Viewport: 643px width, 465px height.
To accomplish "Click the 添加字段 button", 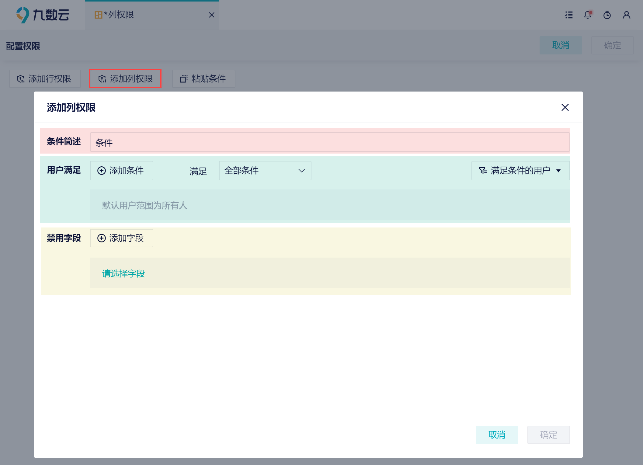I will tap(121, 238).
